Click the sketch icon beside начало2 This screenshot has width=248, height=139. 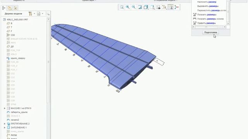[x=8, y=120]
